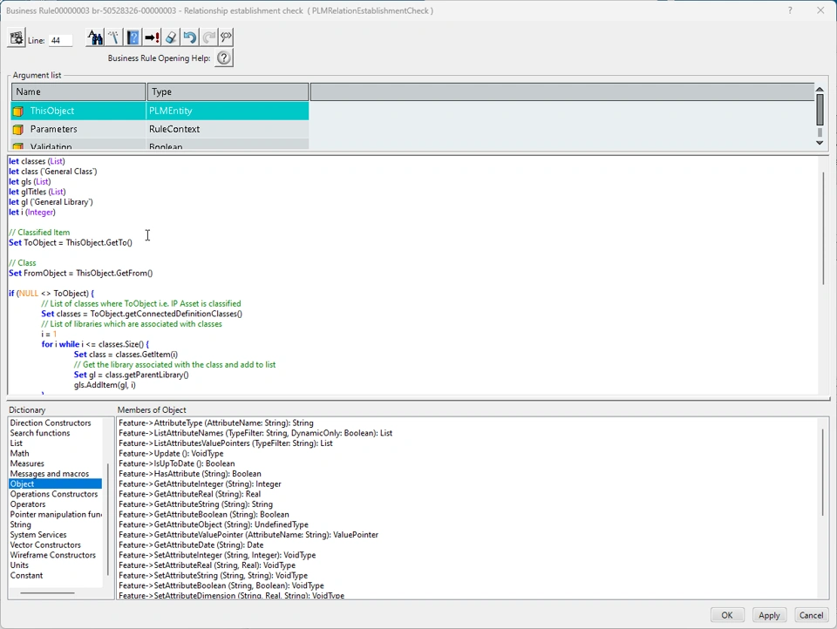Select Vector Constructors in Dictionary

[44, 544]
